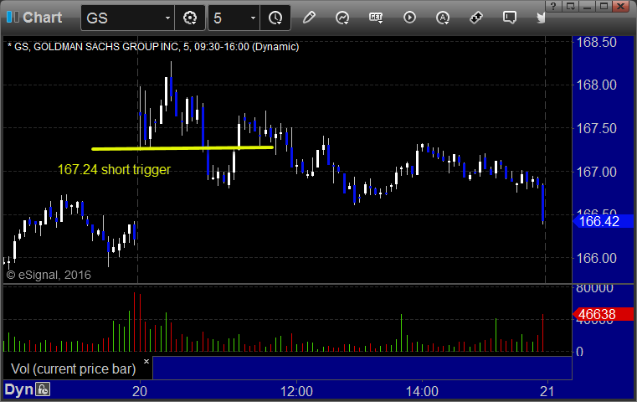
Task: Share chart via Twitter bird icon
Action: (541, 18)
